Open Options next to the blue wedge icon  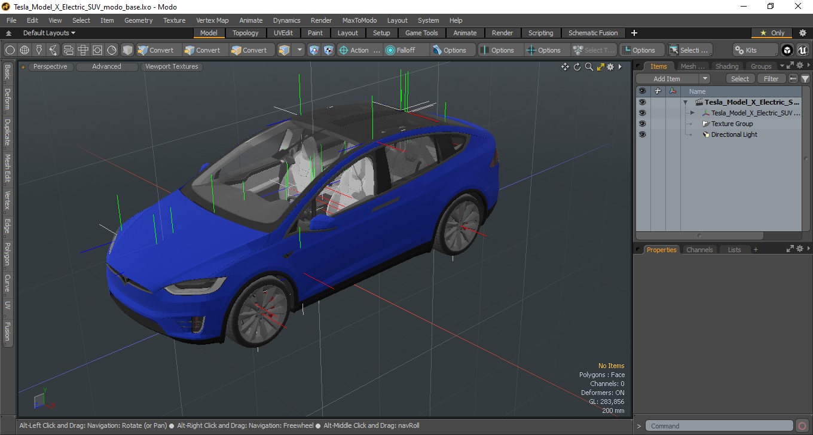[453, 50]
